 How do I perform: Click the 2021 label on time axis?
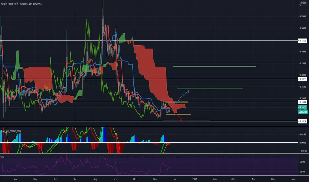pos(195,179)
